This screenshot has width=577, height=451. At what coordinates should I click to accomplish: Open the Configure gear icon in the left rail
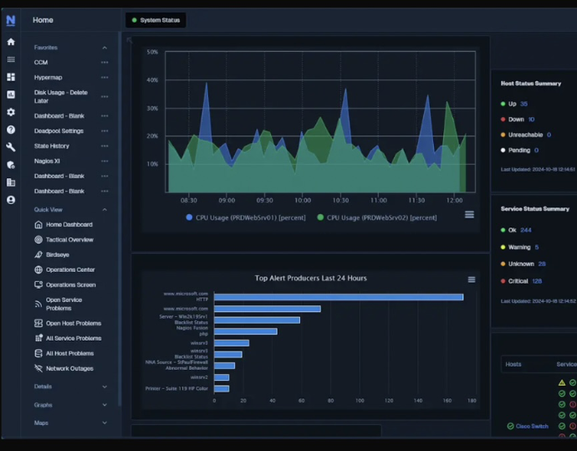click(x=11, y=112)
